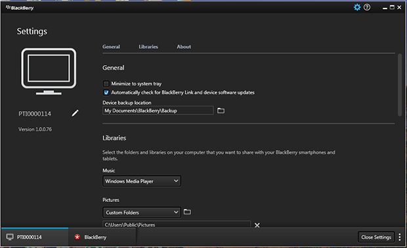Click the C:\Users\Public\Pictures path field
The image size is (407, 248).
coord(177,224)
